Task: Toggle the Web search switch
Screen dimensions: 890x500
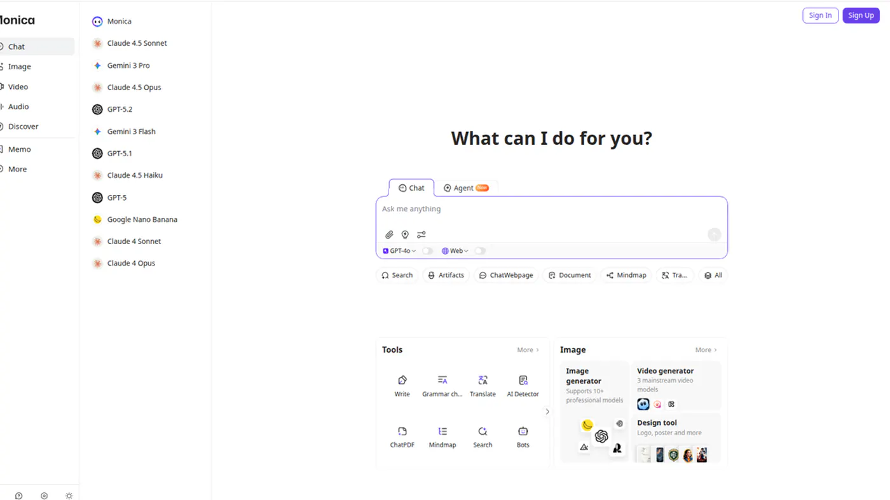Action: click(x=480, y=251)
